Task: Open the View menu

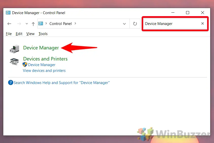Action: tap(30, 34)
